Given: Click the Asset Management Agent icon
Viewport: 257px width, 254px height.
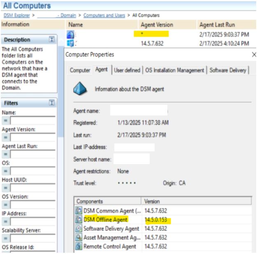Looking at the screenshot, I should click(79, 238).
